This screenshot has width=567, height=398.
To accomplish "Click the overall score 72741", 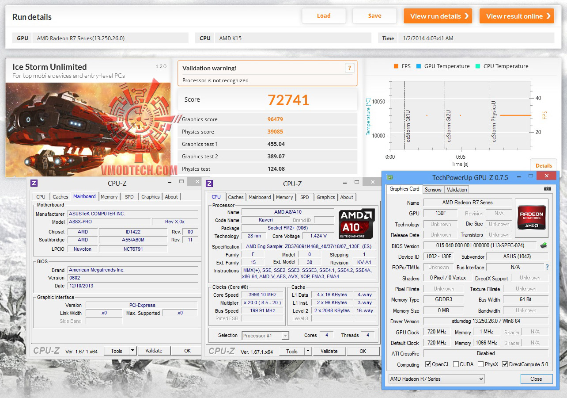I will coord(288,100).
